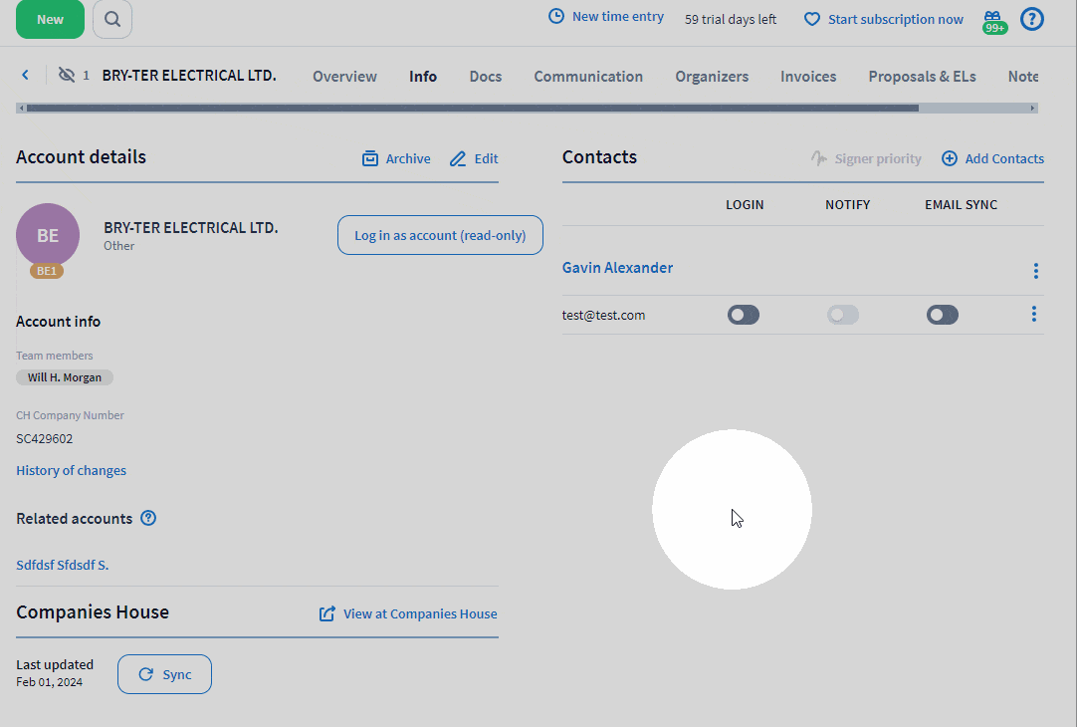
Task: Go back using the left chevron
Action: point(26,76)
